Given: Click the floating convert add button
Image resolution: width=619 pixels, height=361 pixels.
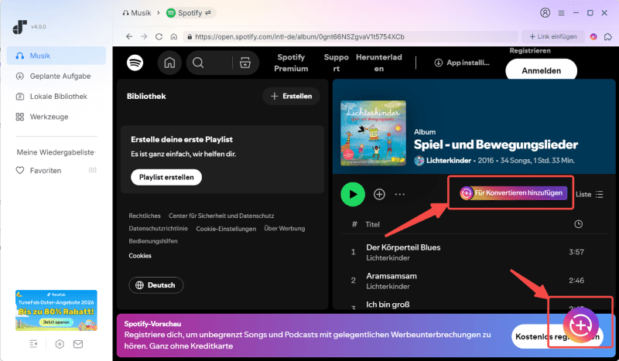Looking at the screenshot, I should point(580,325).
